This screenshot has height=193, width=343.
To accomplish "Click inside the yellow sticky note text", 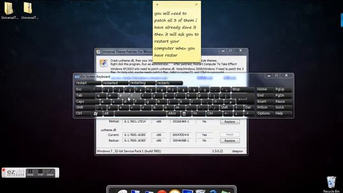I will pyautogui.click(x=176, y=34).
